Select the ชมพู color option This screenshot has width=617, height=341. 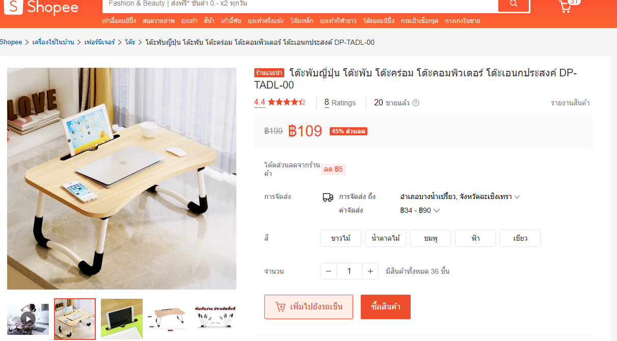(431, 238)
